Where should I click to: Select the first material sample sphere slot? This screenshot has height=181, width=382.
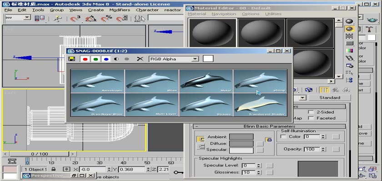point(212,32)
